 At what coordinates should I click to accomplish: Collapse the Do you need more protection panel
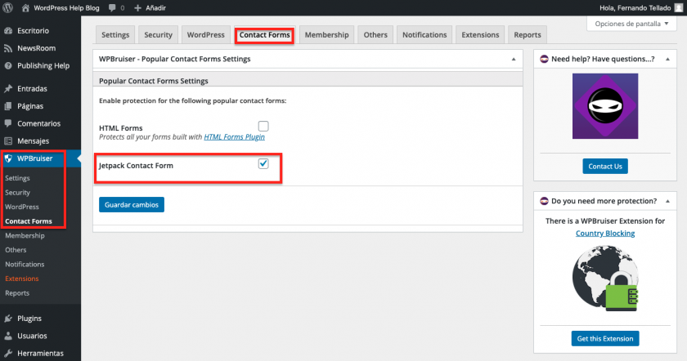pos(667,201)
